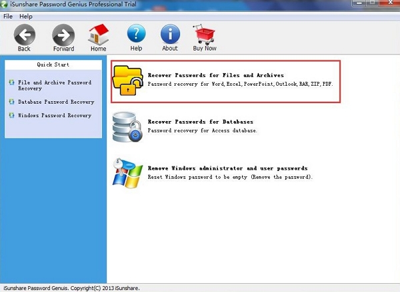Select Recover Passwords for Databases heading
Screen dimensions: 400x292
coord(201,122)
